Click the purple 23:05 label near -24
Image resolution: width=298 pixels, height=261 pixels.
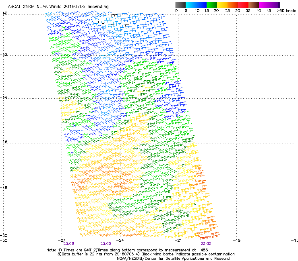point(106,244)
